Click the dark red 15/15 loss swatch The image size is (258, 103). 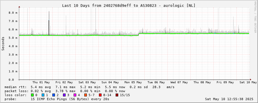pyautogui.click(x=117, y=95)
